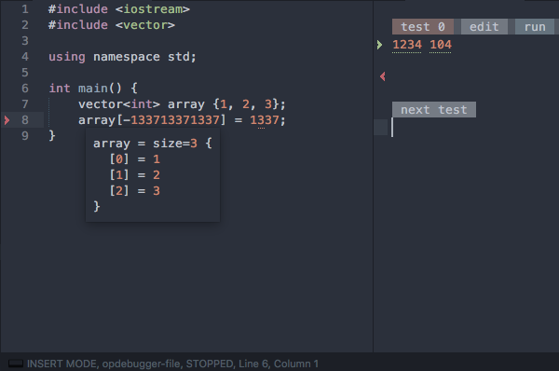Screen dimensions: 559x371
Task: Click the red debugger arrow at line 8
Action: point(7,120)
